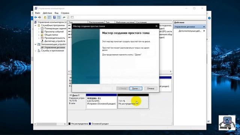The width and height of the screenshot is (240, 135).
Task: Click the Не распределена black legend swatch
Action: 69,124
